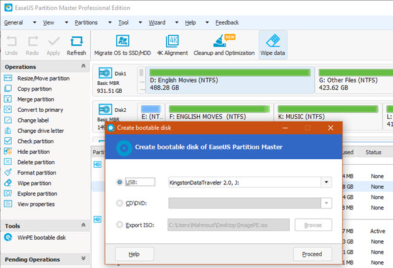Image resolution: width=393 pixels, height=268 pixels.
Task: Open the General menu arrow
Action: [x=34, y=23]
